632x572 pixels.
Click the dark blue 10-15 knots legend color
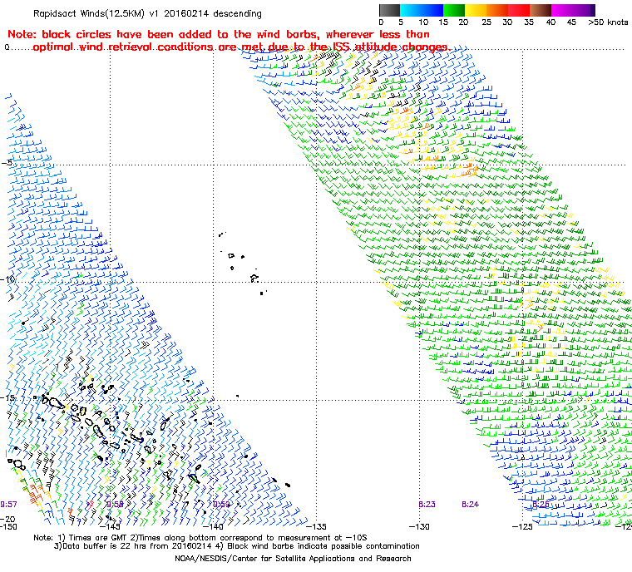(432, 10)
